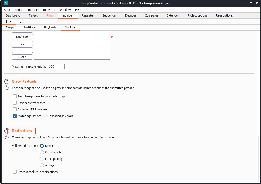Click the Duplicate button
Viewport: 261px width, 184px height.
click(22, 37)
